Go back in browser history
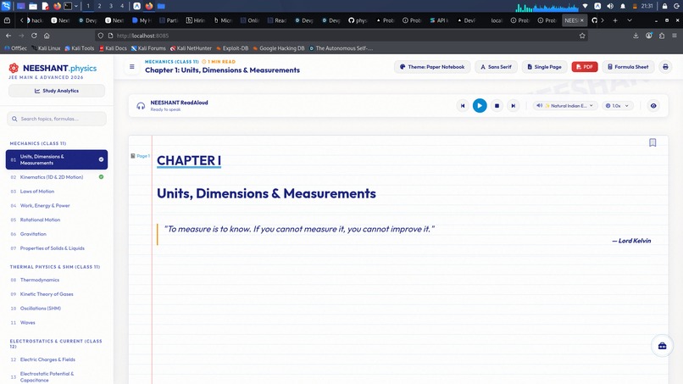Viewport: 683px width, 384px height. 8,36
